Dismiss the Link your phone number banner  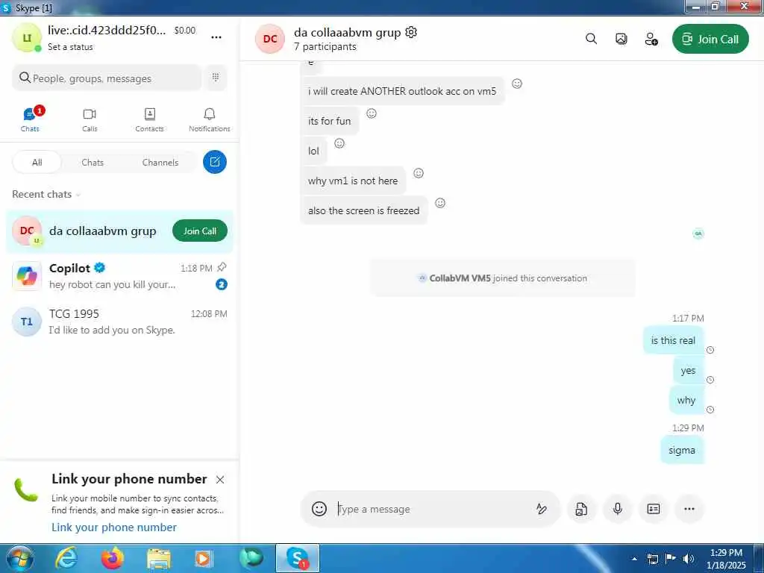coord(220,480)
